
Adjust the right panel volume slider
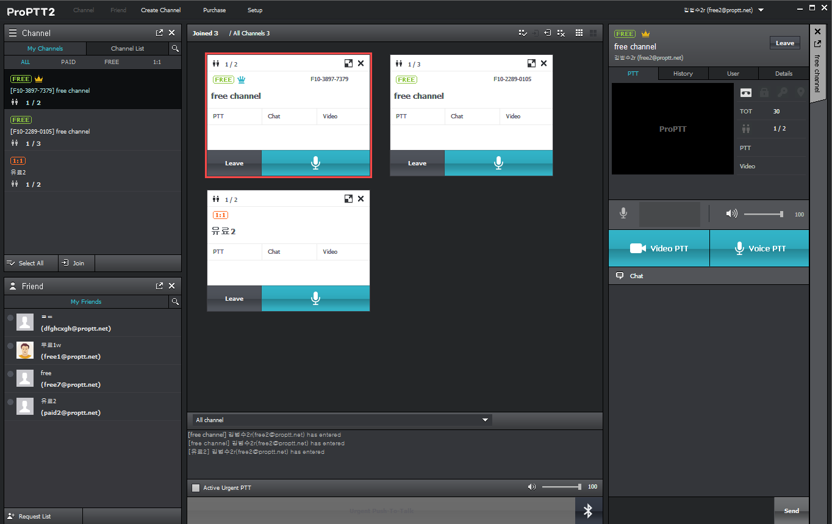(764, 214)
